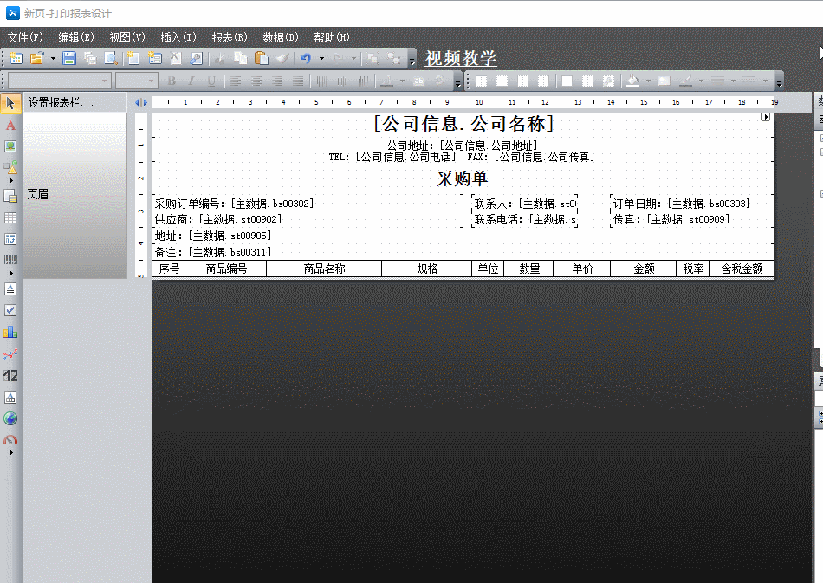Image resolution: width=823 pixels, height=583 pixels.
Task: Select the checkbox object tool
Action: (x=10, y=310)
